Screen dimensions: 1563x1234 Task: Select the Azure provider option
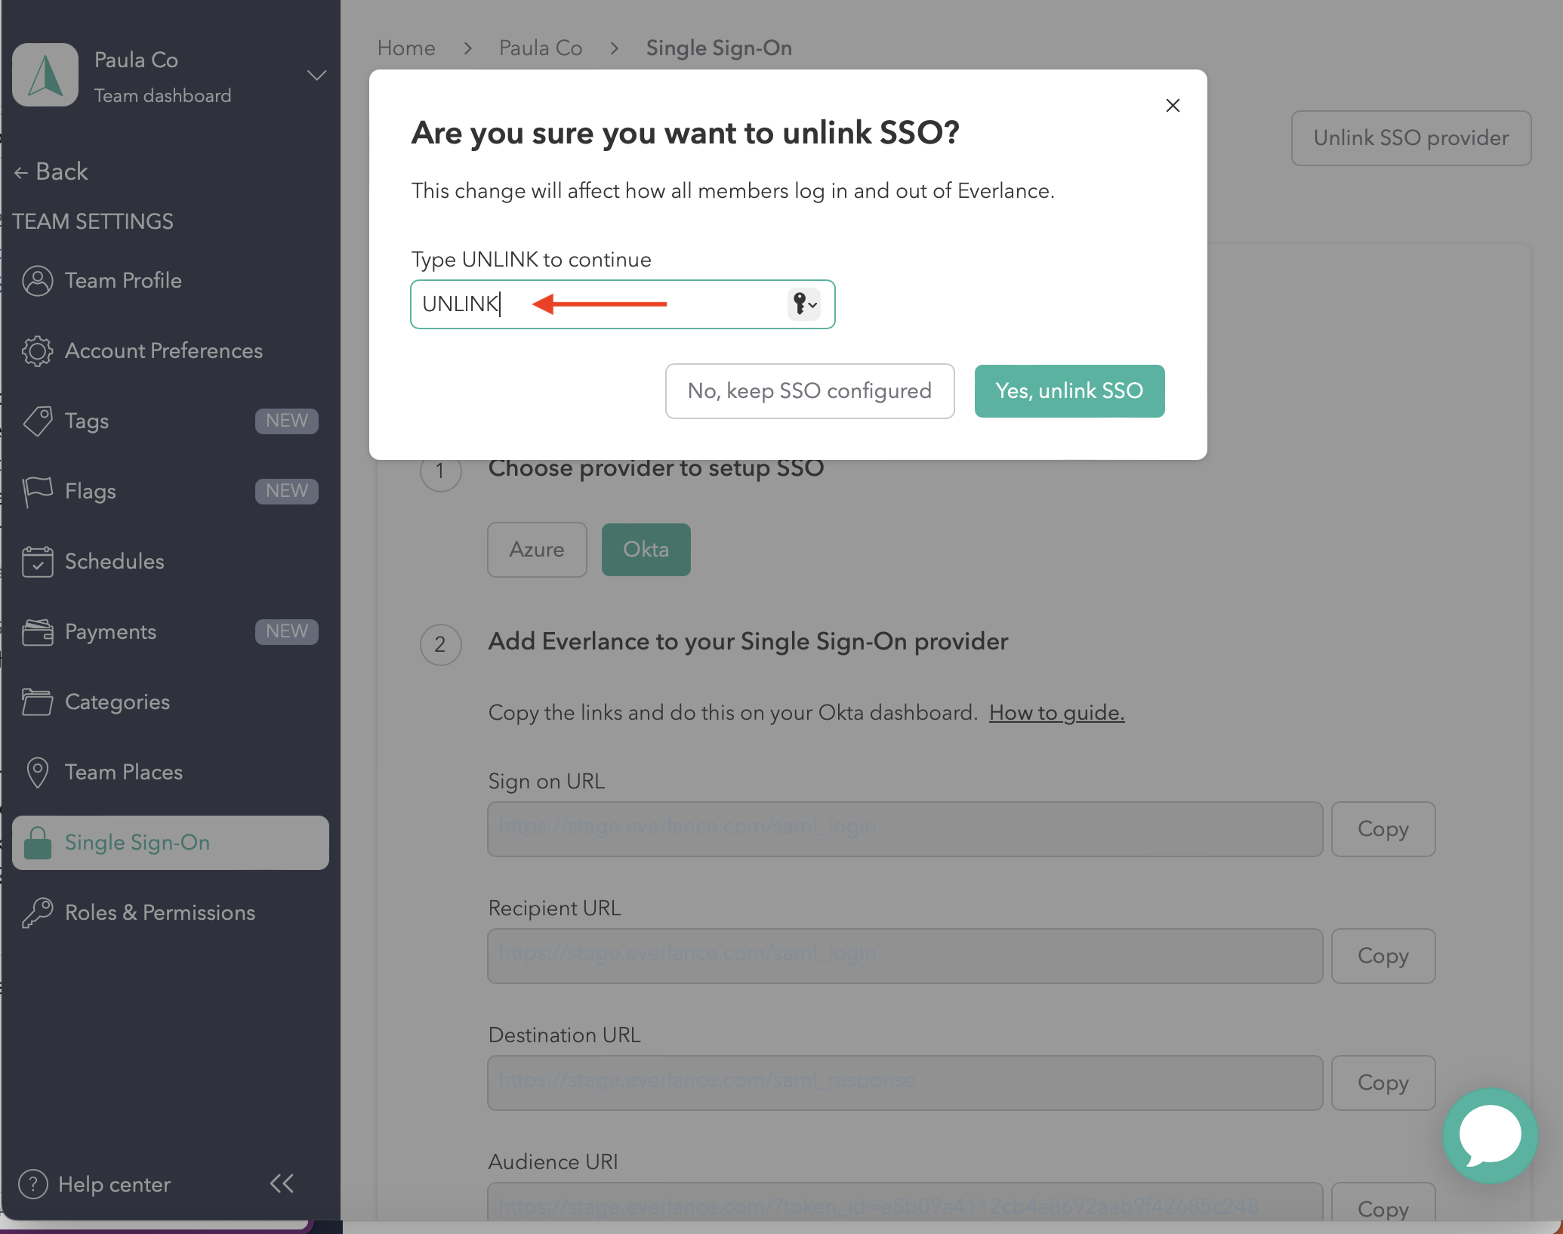coord(537,550)
